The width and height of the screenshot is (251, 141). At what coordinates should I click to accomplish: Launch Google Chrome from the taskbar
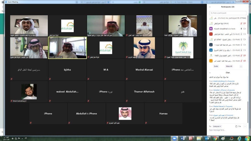tap(215, 138)
